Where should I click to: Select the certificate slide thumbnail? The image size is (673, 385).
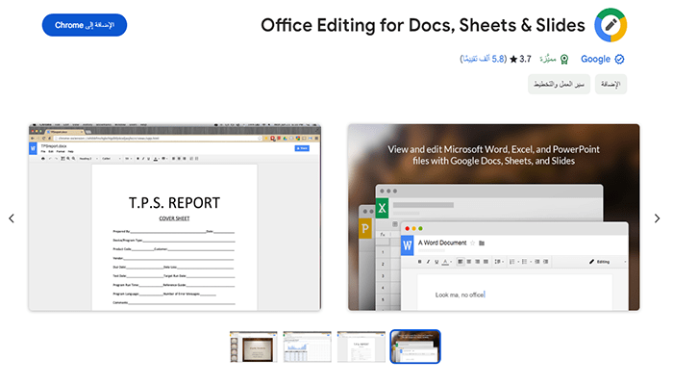coord(253,346)
